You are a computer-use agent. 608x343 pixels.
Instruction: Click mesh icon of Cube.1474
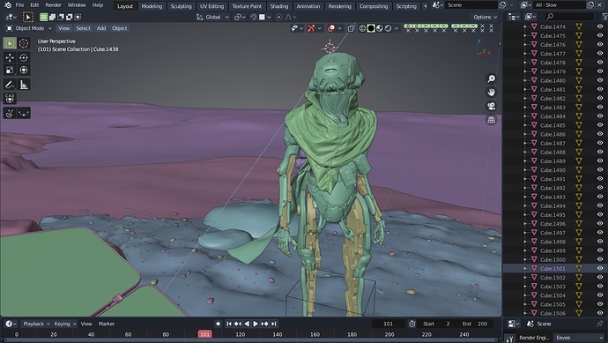click(534, 26)
